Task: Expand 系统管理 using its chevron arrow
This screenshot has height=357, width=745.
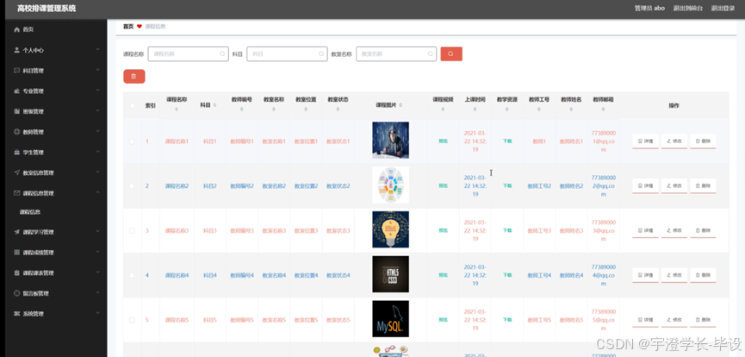Action: 97,314
